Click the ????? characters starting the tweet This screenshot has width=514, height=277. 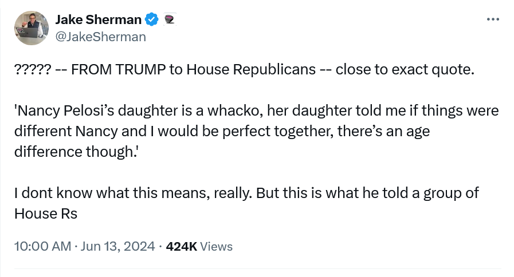(x=32, y=70)
